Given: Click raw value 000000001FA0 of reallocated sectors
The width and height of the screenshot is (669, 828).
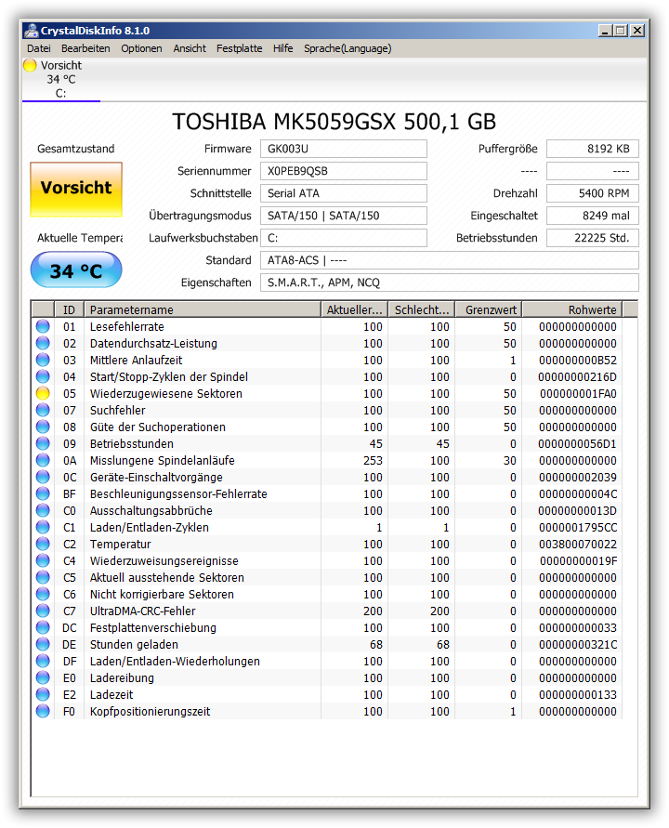Looking at the screenshot, I should click(x=578, y=394).
